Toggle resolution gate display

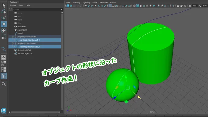tap(116, 6)
